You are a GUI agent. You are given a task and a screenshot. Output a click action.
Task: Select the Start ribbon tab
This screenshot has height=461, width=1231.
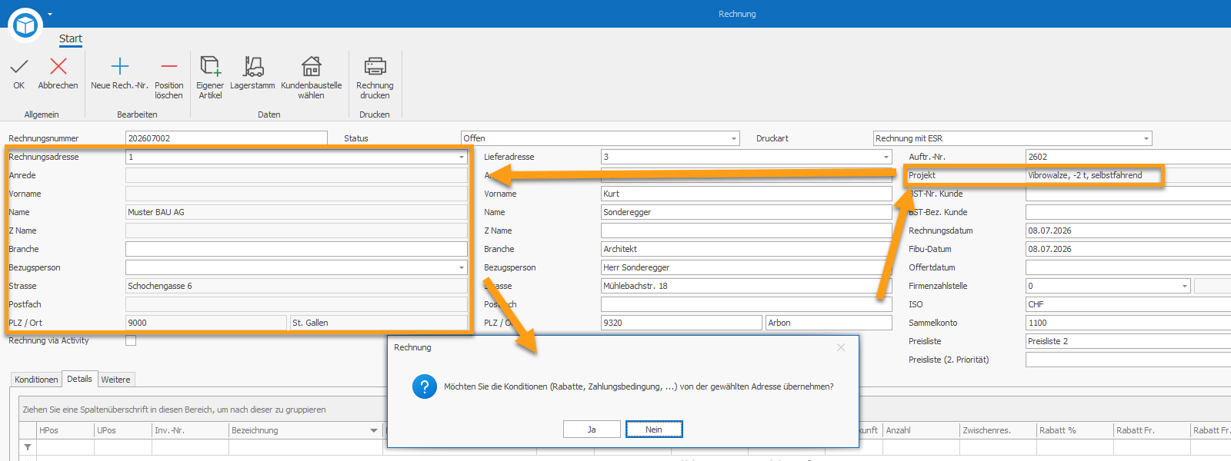point(71,38)
